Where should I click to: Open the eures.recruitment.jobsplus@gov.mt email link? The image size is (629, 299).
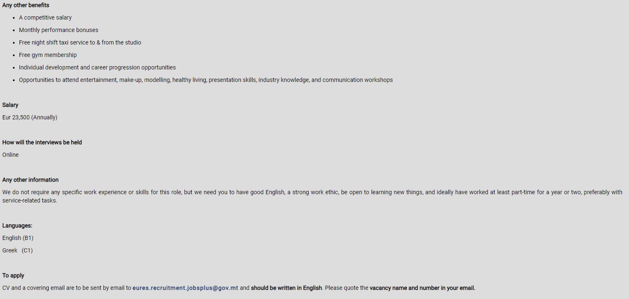click(x=185, y=288)
